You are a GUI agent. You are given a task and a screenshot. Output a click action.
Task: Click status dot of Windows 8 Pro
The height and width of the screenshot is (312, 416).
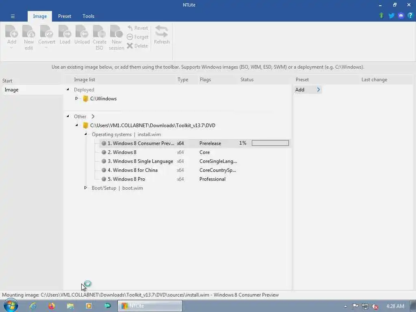[104, 179]
